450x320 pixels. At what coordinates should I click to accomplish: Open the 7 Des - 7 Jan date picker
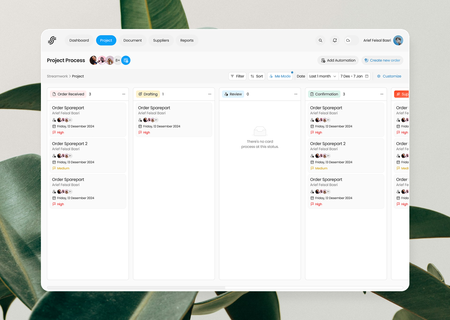pyautogui.click(x=354, y=76)
